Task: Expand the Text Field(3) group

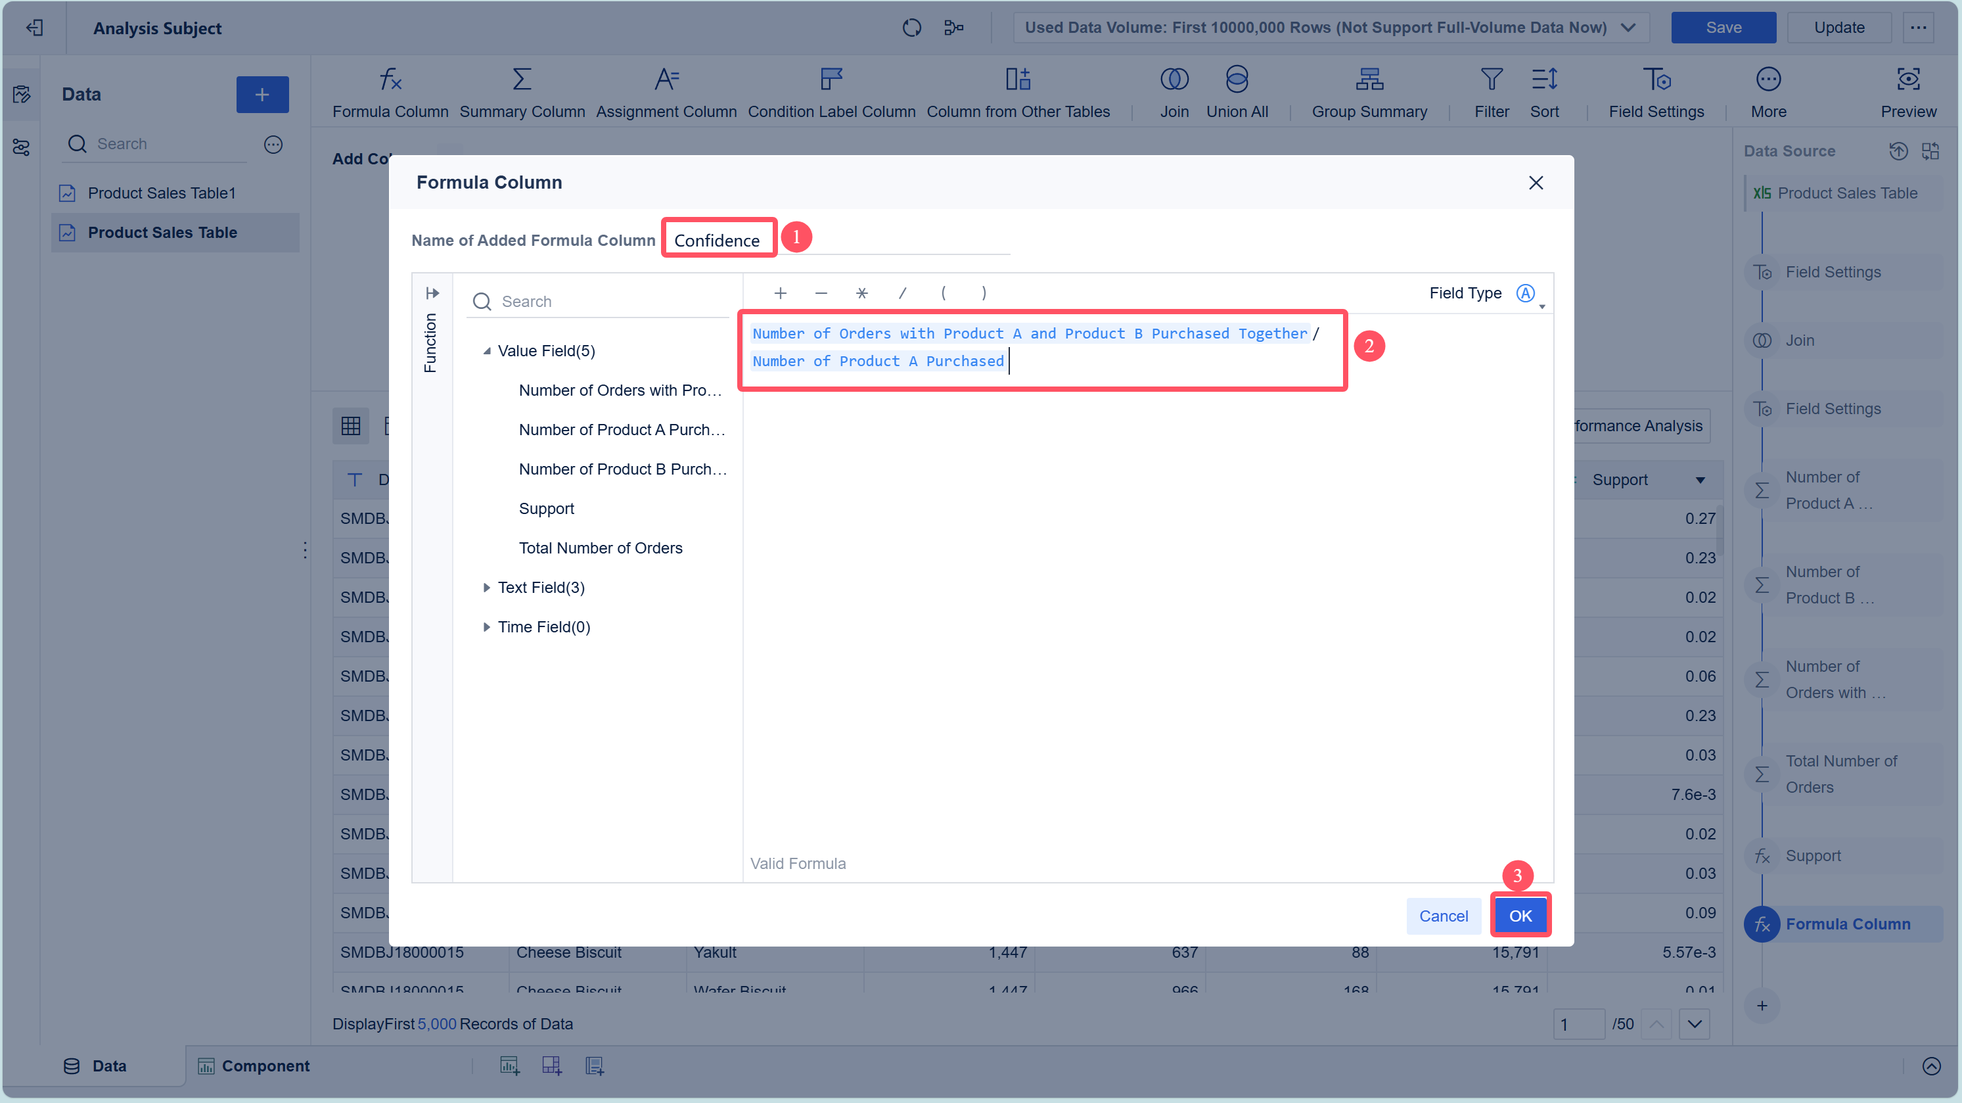Action: [487, 587]
